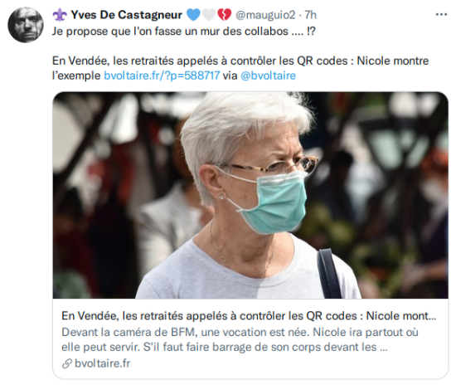Click the white heart emoji in the name
Viewport: 456px width, 385px height.
(209, 15)
